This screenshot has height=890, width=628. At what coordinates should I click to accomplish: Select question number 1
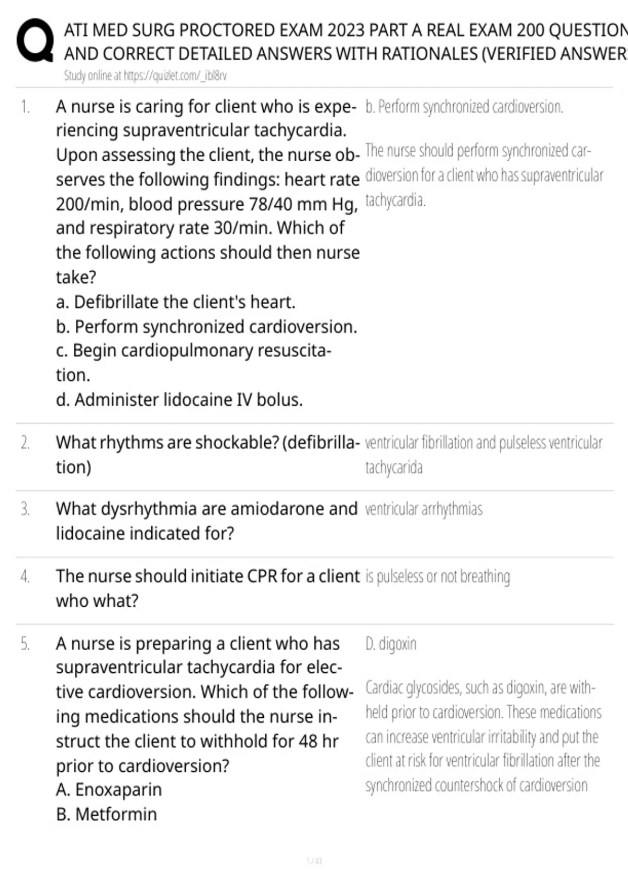pos(25,107)
